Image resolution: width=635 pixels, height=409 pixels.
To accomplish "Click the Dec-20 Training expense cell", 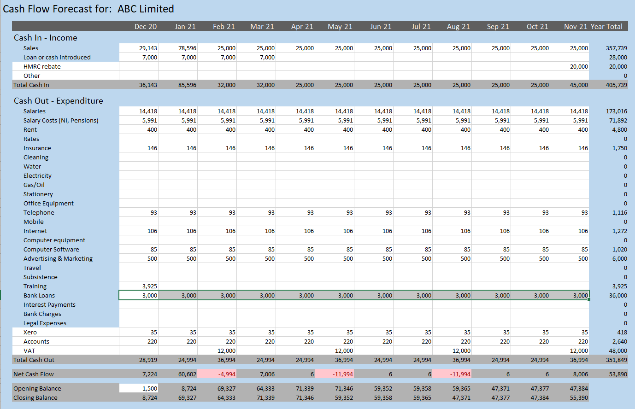I will [x=139, y=286].
